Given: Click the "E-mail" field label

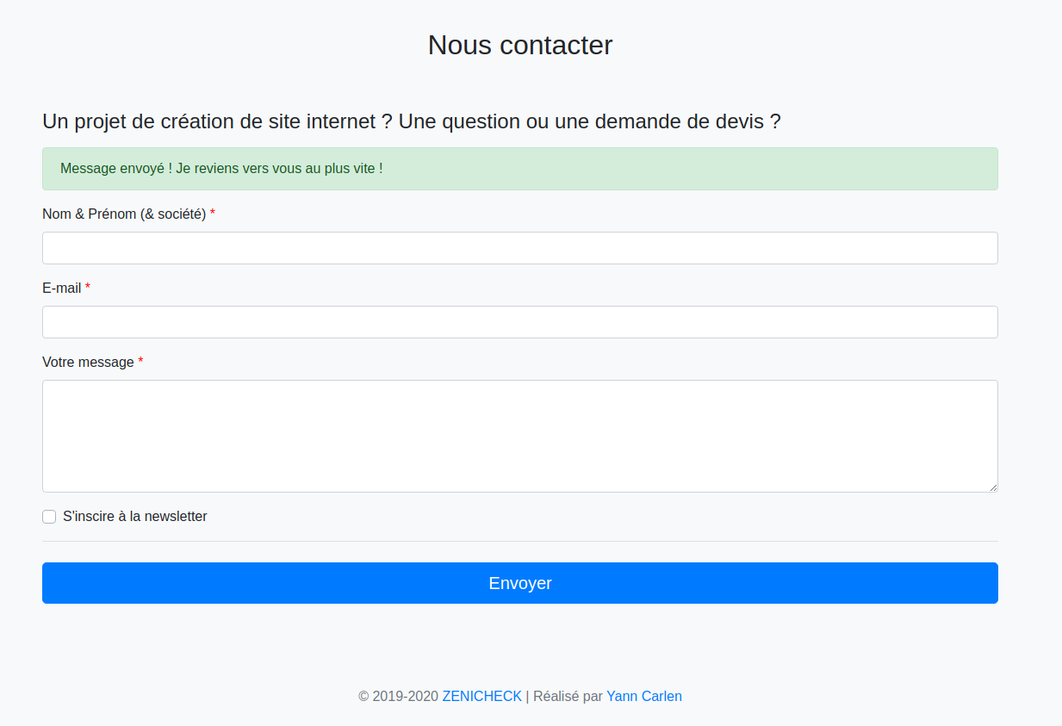Looking at the screenshot, I should (x=62, y=288).
